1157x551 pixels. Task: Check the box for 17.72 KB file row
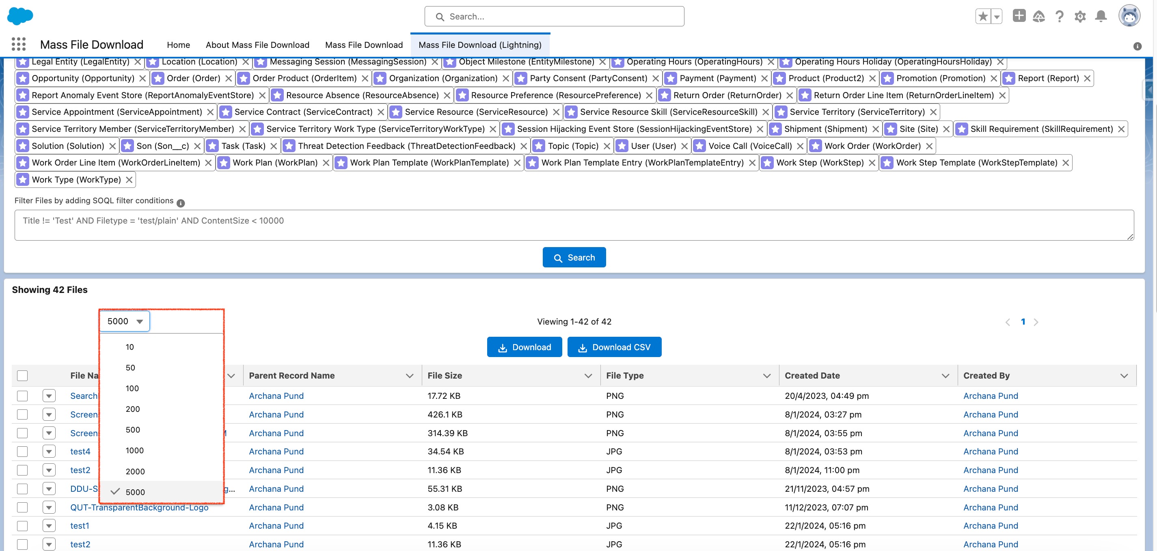coord(22,396)
